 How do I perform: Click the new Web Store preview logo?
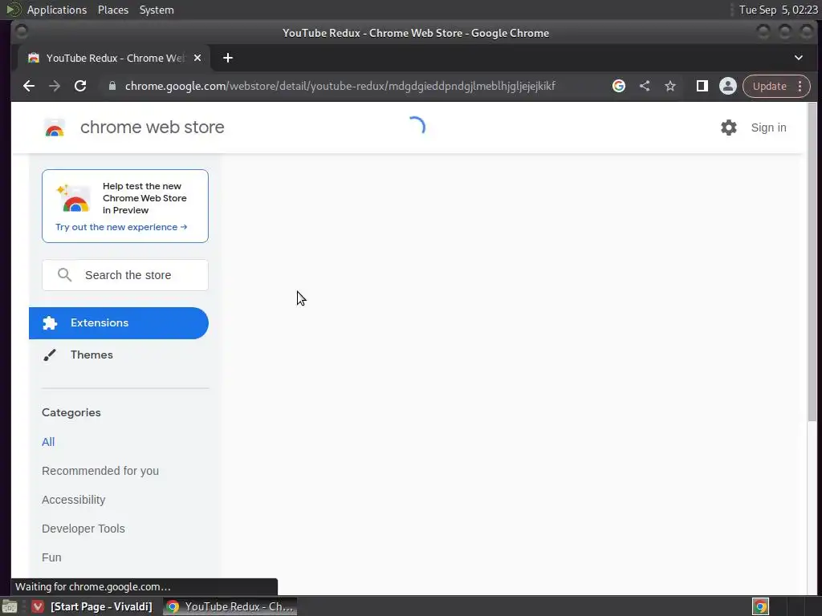click(x=73, y=199)
